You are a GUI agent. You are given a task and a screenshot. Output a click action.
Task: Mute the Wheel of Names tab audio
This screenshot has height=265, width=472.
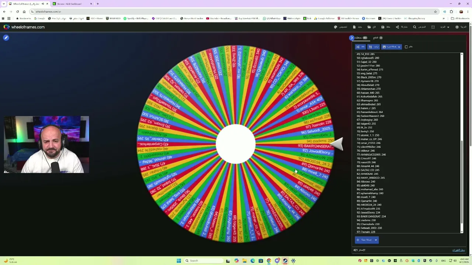point(43,4)
